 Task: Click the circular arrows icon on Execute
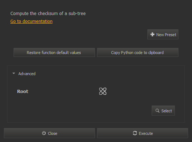[135, 133]
